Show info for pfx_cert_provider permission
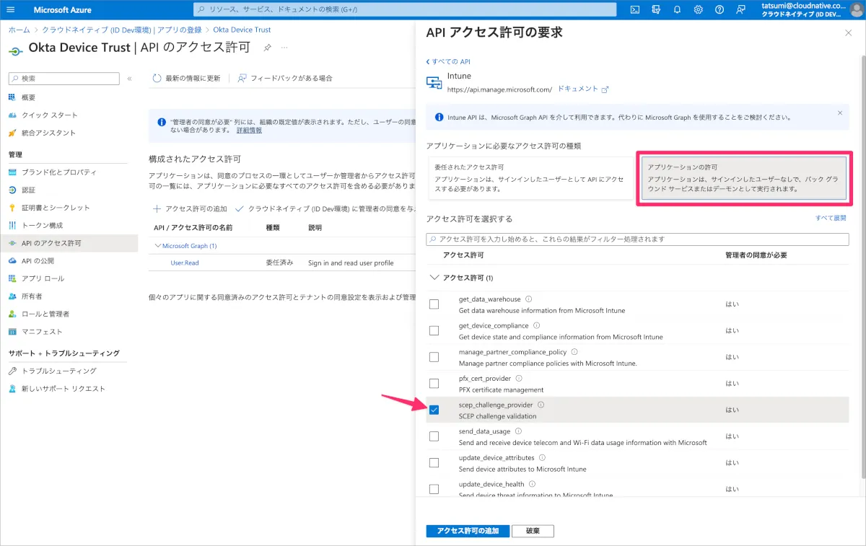Screen dimensions: 866x546 click(519, 378)
